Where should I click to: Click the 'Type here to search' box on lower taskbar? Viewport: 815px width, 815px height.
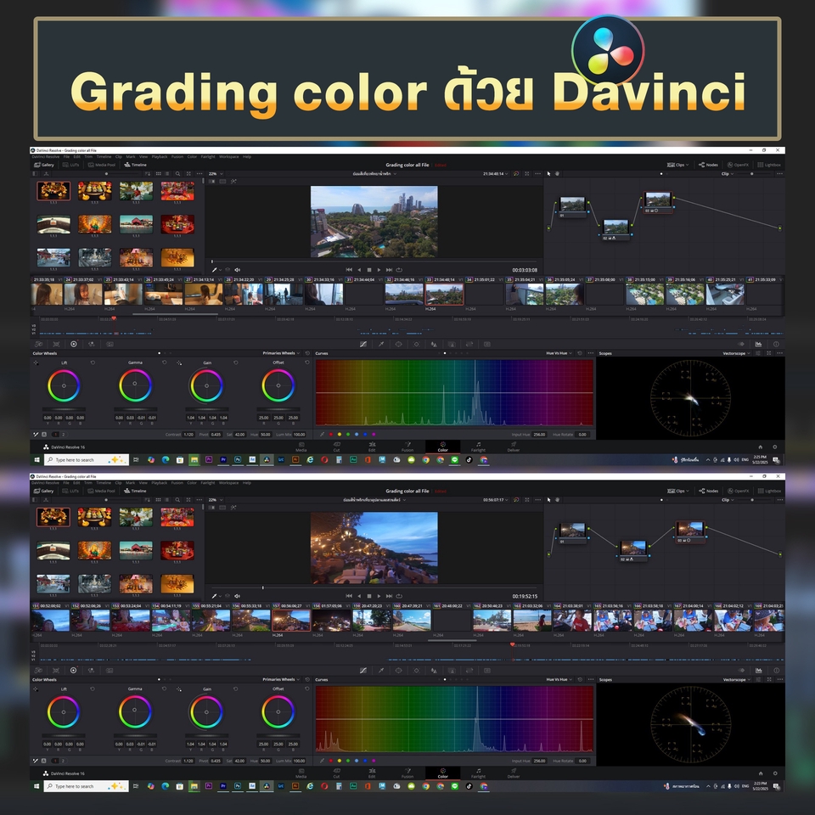pyautogui.click(x=86, y=786)
